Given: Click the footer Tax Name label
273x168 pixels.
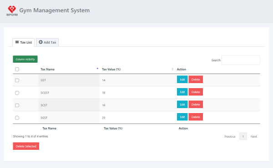Looking at the screenshot, I should click(50, 128).
